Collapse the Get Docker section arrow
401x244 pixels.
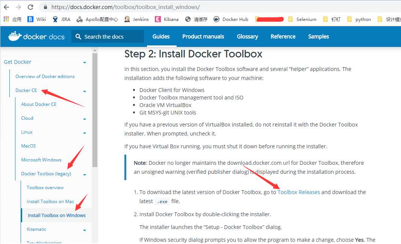tap(85, 63)
